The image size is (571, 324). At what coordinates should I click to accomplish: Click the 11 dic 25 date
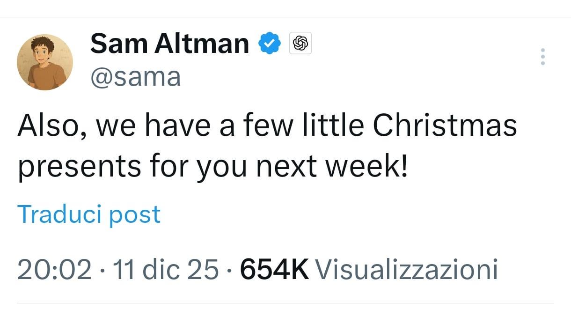(x=166, y=270)
